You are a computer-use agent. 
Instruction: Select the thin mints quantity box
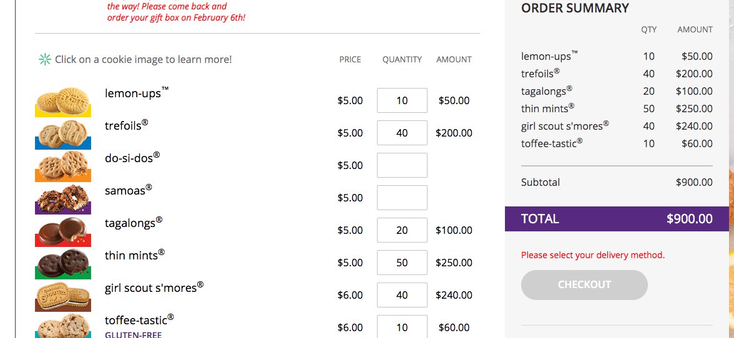click(x=402, y=263)
